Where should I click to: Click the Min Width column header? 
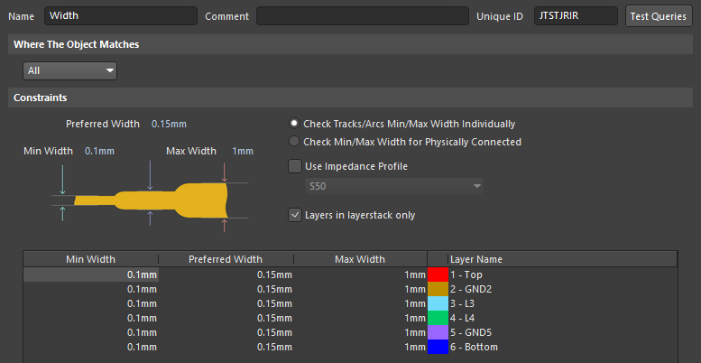tap(90, 259)
